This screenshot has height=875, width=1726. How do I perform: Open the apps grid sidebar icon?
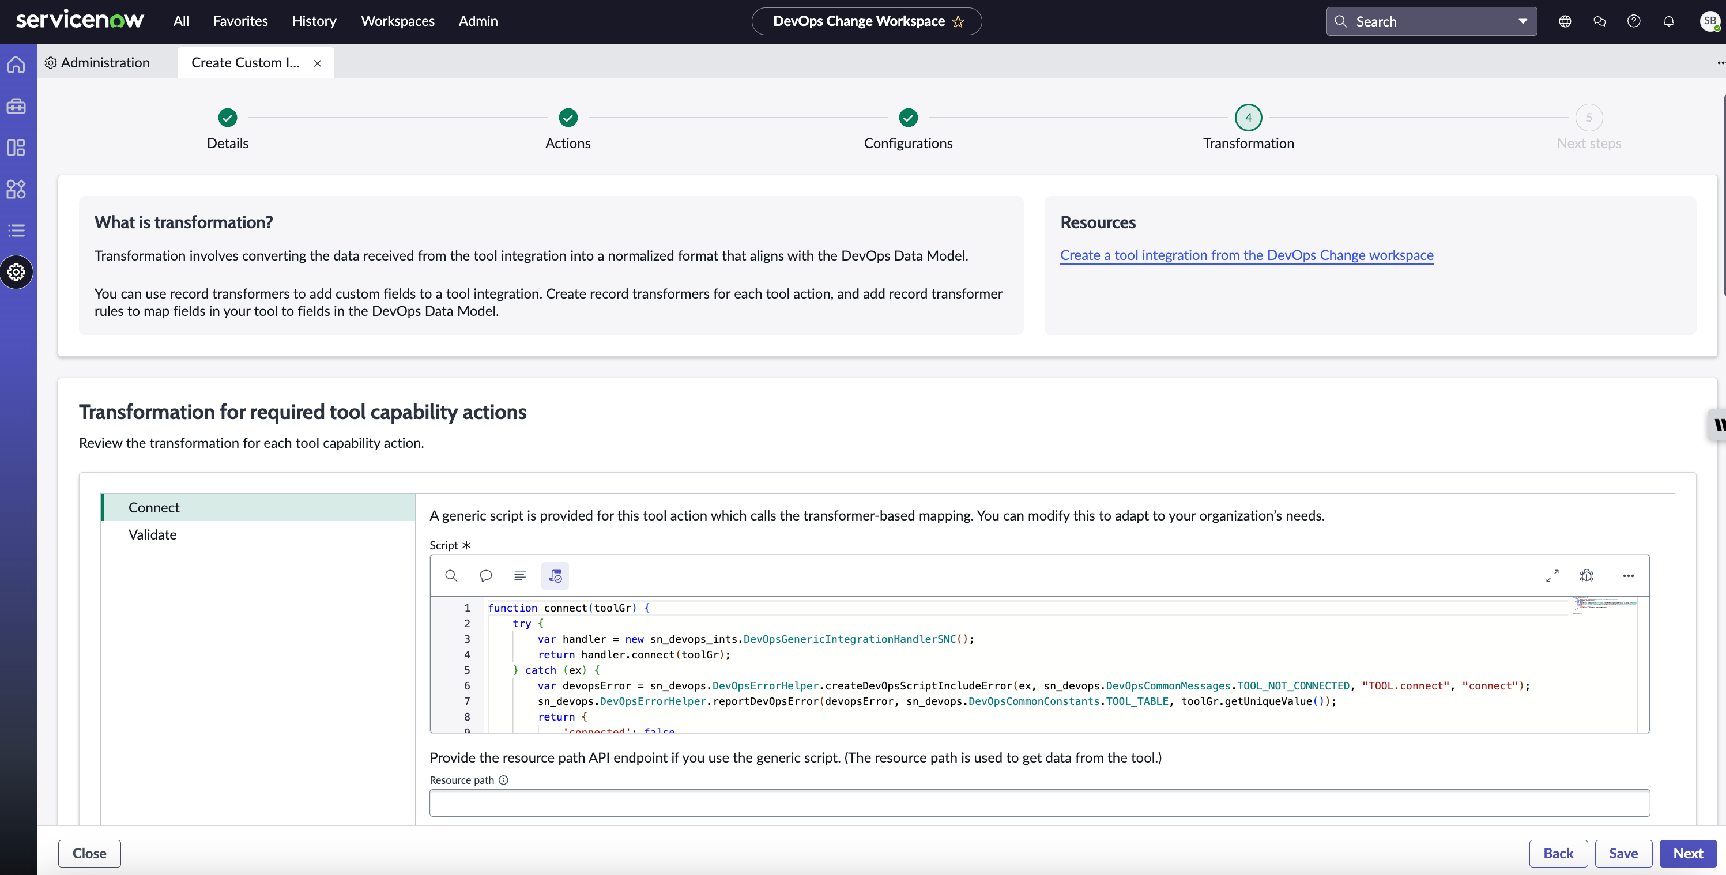click(16, 189)
